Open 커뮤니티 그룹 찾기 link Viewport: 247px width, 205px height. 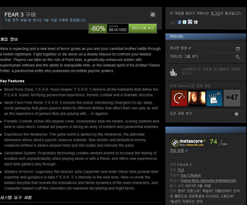coord(184,56)
